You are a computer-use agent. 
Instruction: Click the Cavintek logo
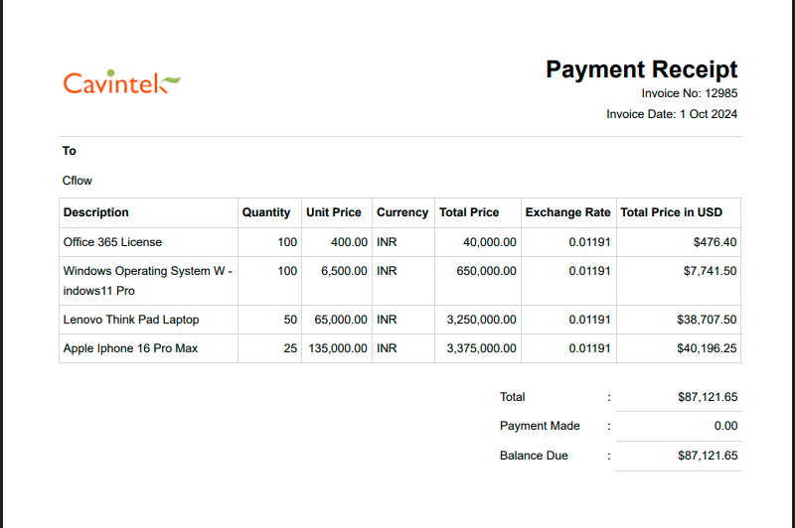[x=121, y=82]
